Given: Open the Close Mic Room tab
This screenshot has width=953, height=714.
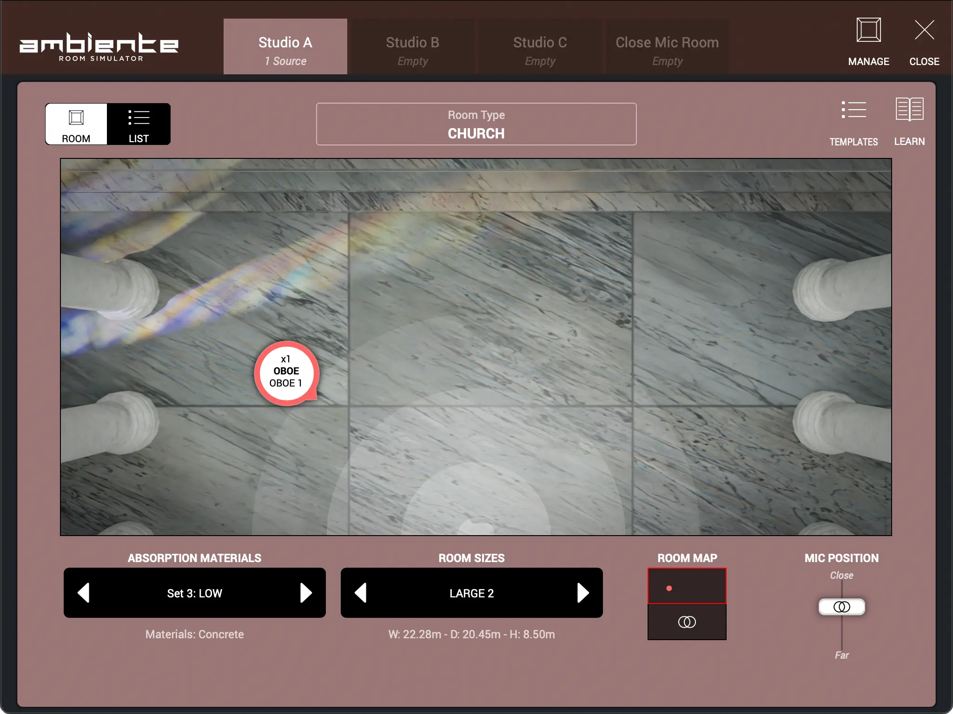Looking at the screenshot, I should [667, 47].
